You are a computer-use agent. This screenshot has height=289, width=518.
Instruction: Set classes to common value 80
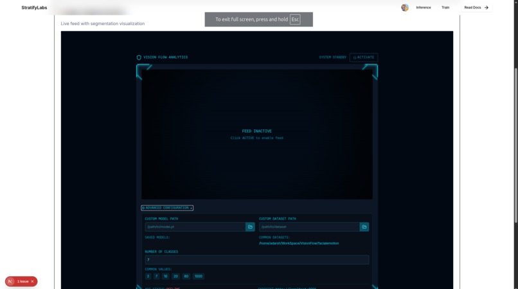[x=186, y=276]
